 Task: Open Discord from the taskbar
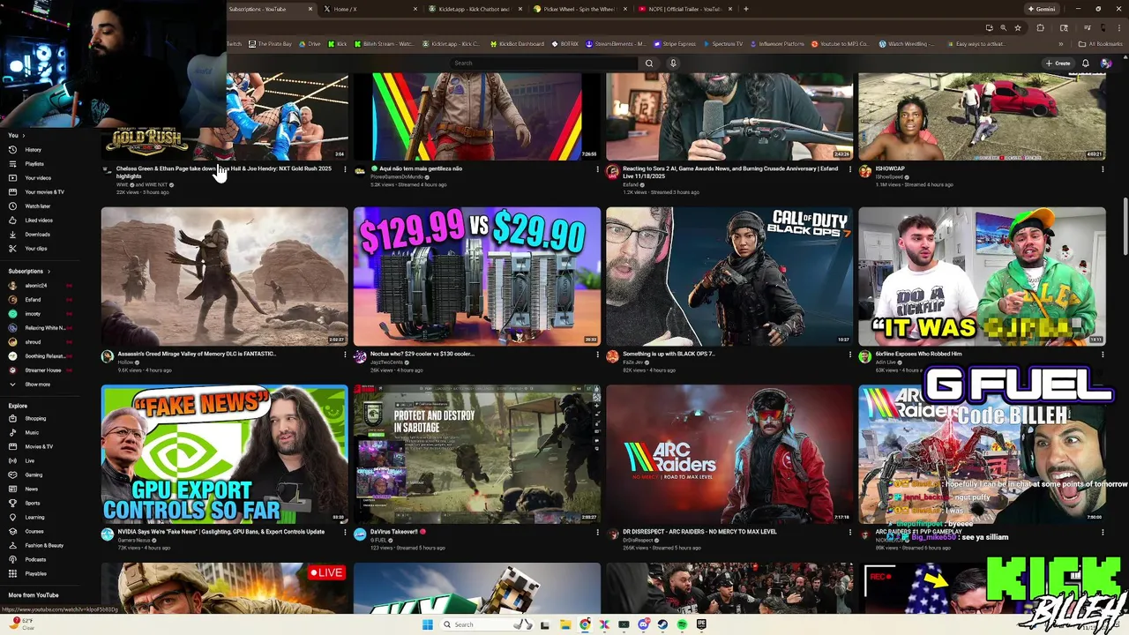[x=643, y=624]
